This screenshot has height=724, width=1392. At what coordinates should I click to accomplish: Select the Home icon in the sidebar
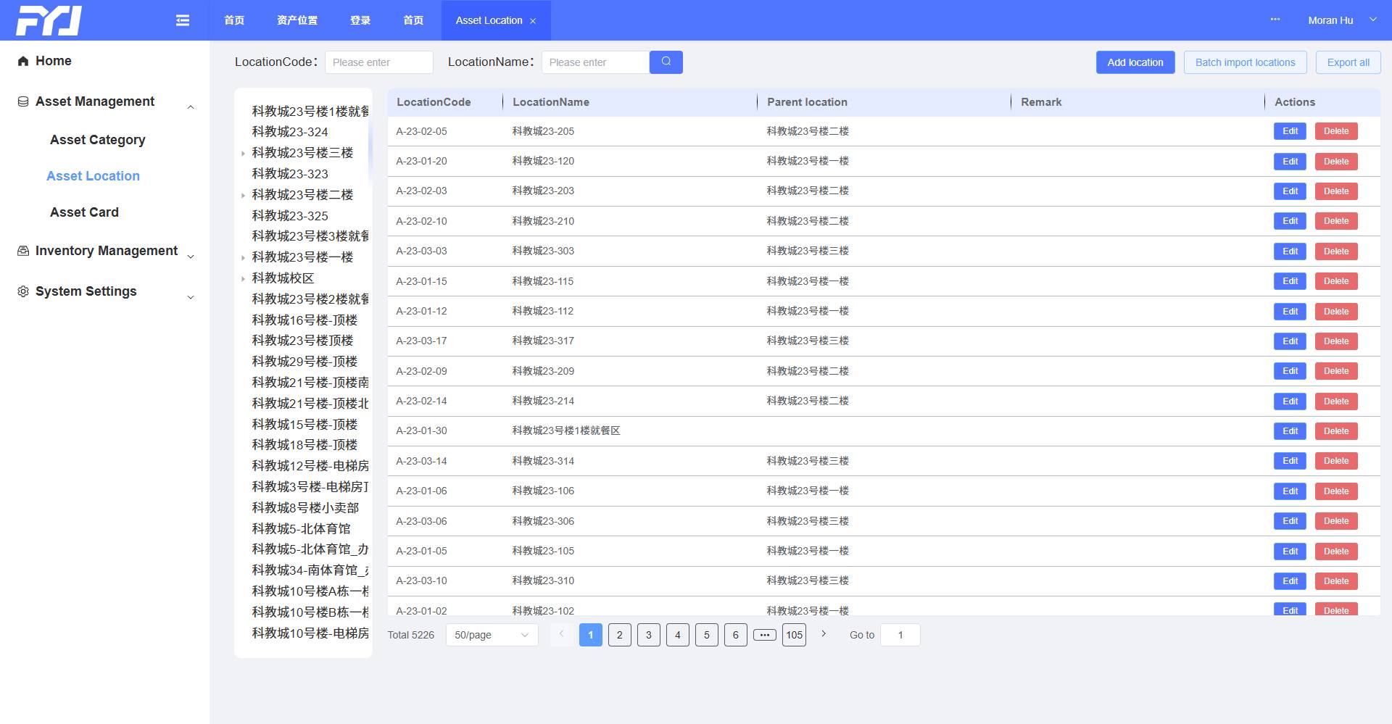click(22, 60)
